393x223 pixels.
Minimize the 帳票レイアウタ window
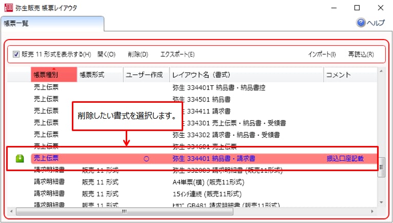click(334, 8)
